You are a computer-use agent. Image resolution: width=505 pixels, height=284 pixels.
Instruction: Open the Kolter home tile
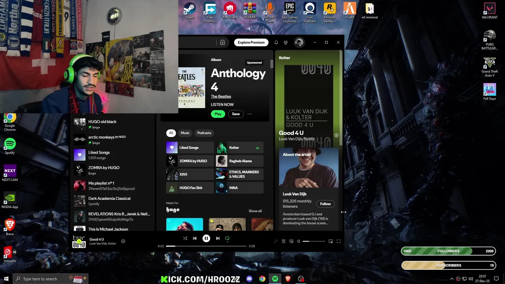point(239,148)
